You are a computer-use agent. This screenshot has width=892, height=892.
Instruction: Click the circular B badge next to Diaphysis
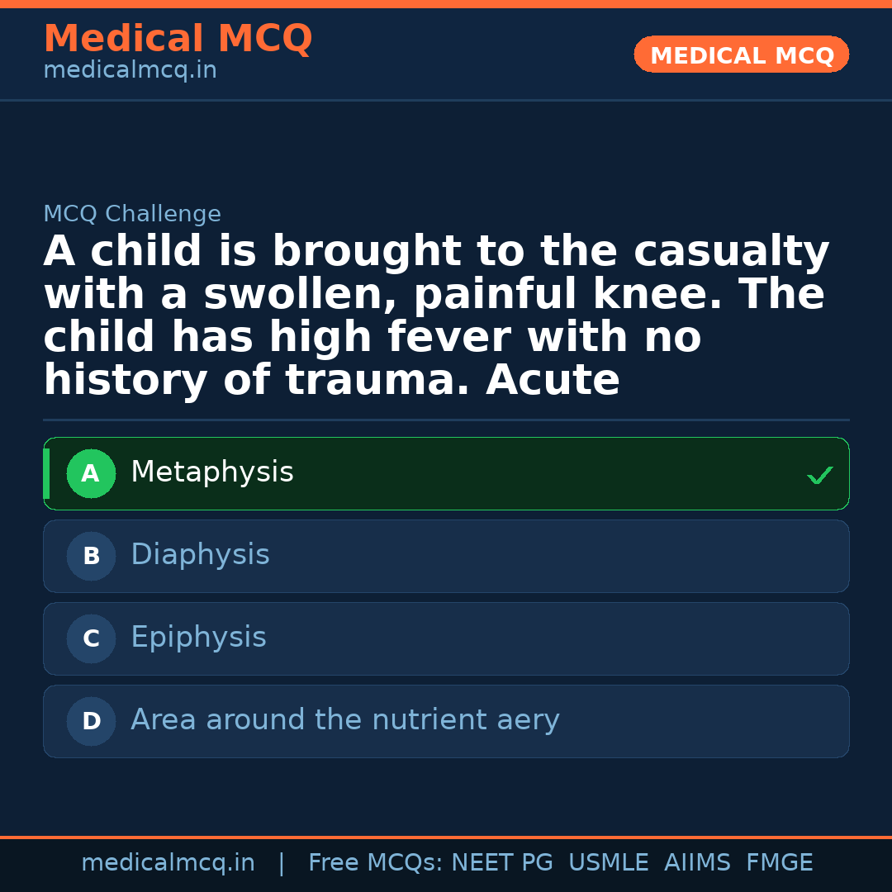pyautogui.click(x=91, y=556)
